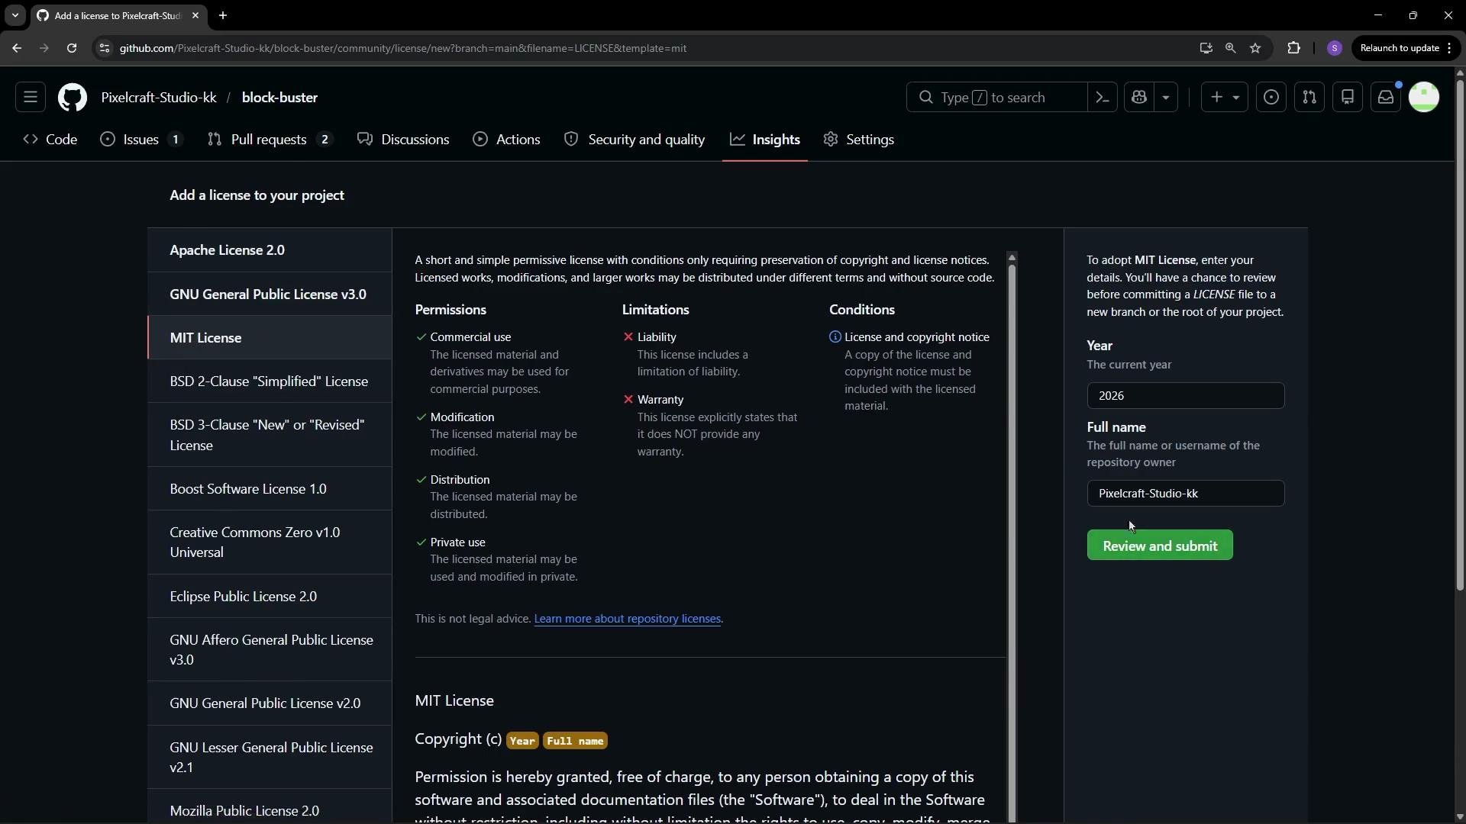Go back in browser history
1466x824 pixels.
pyautogui.click(x=17, y=48)
